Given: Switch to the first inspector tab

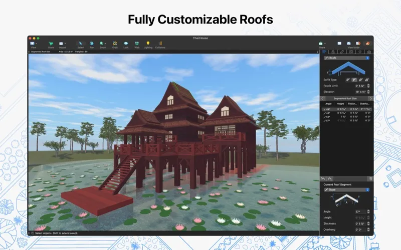Looking at the screenshot, I should point(324,51).
